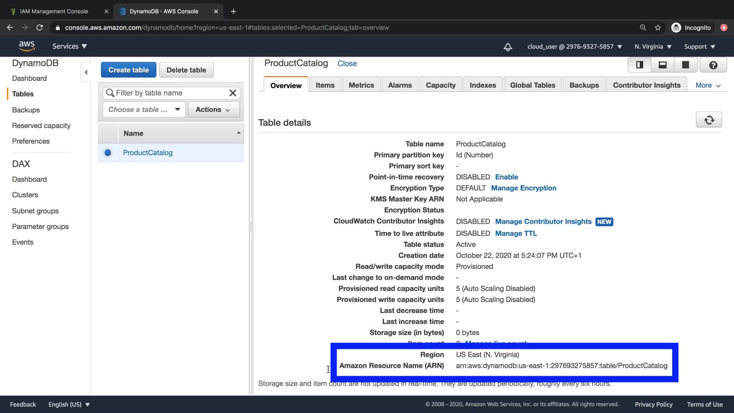This screenshot has width=734, height=413.
Task: Switch to full-screen details pane layout icon
Action: pos(685,65)
